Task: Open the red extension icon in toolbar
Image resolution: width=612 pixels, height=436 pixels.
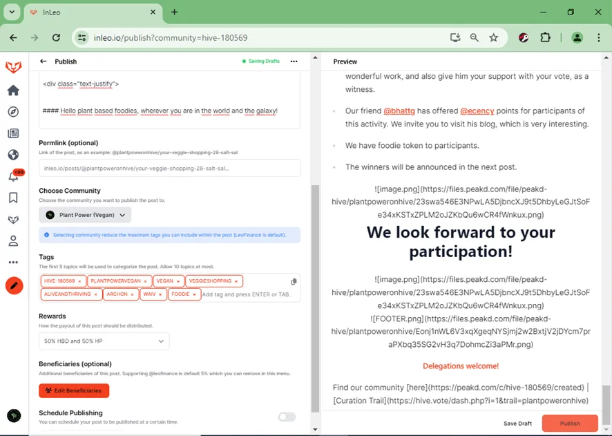Action: (524, 37)
